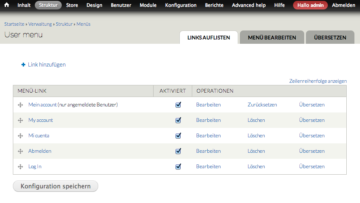Click drag handle icon beside My account
The height and width of the screenshot is (203, 360).
pos(20,120)
